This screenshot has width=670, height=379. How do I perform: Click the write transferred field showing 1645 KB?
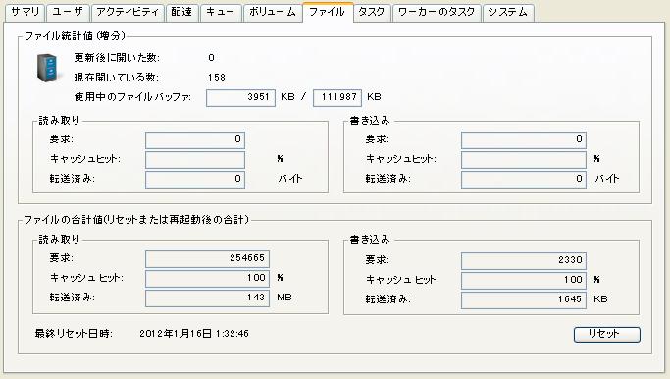click(x=524, y=299)
